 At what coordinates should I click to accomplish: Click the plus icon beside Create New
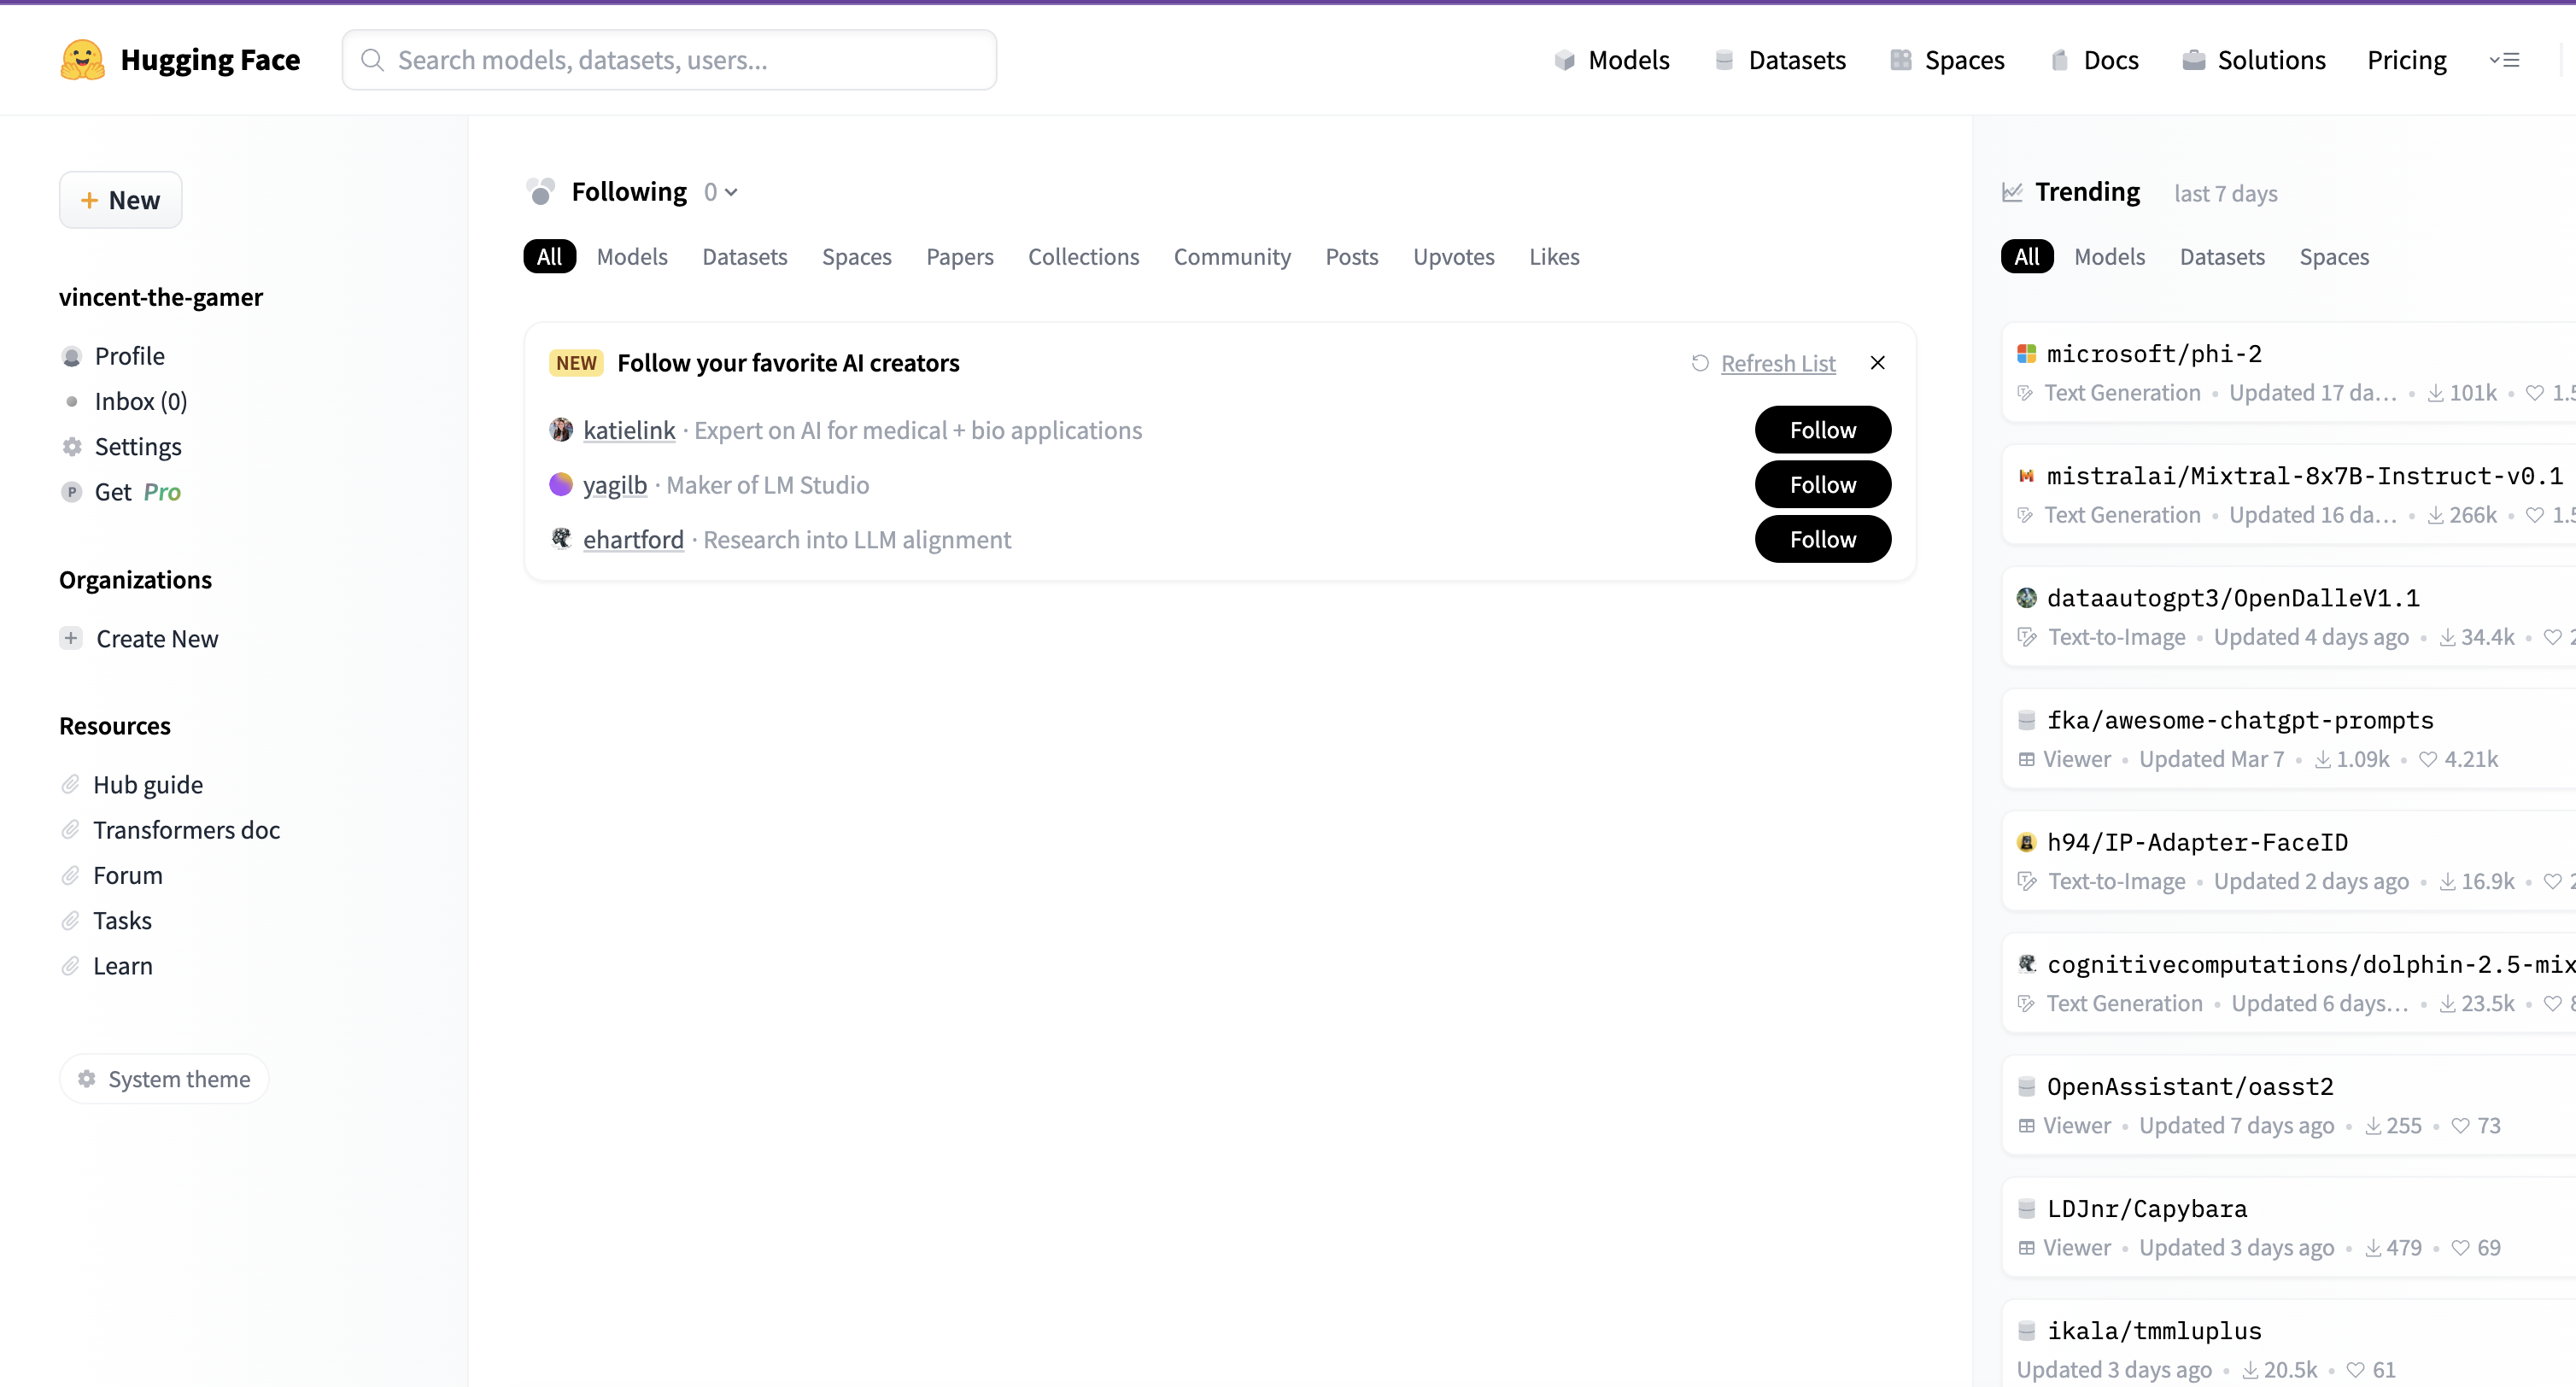click(x=71, y=638)
